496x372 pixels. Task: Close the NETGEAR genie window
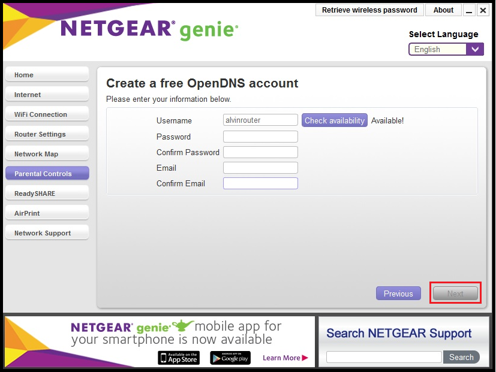click(x=483, y=10)
